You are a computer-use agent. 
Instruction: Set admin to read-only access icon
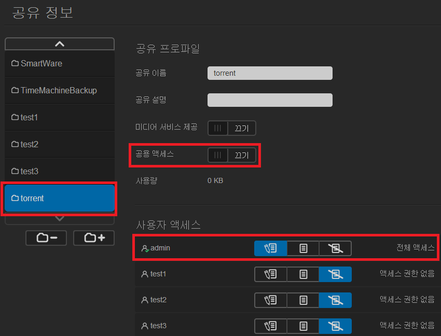click(x=303, y=248)
